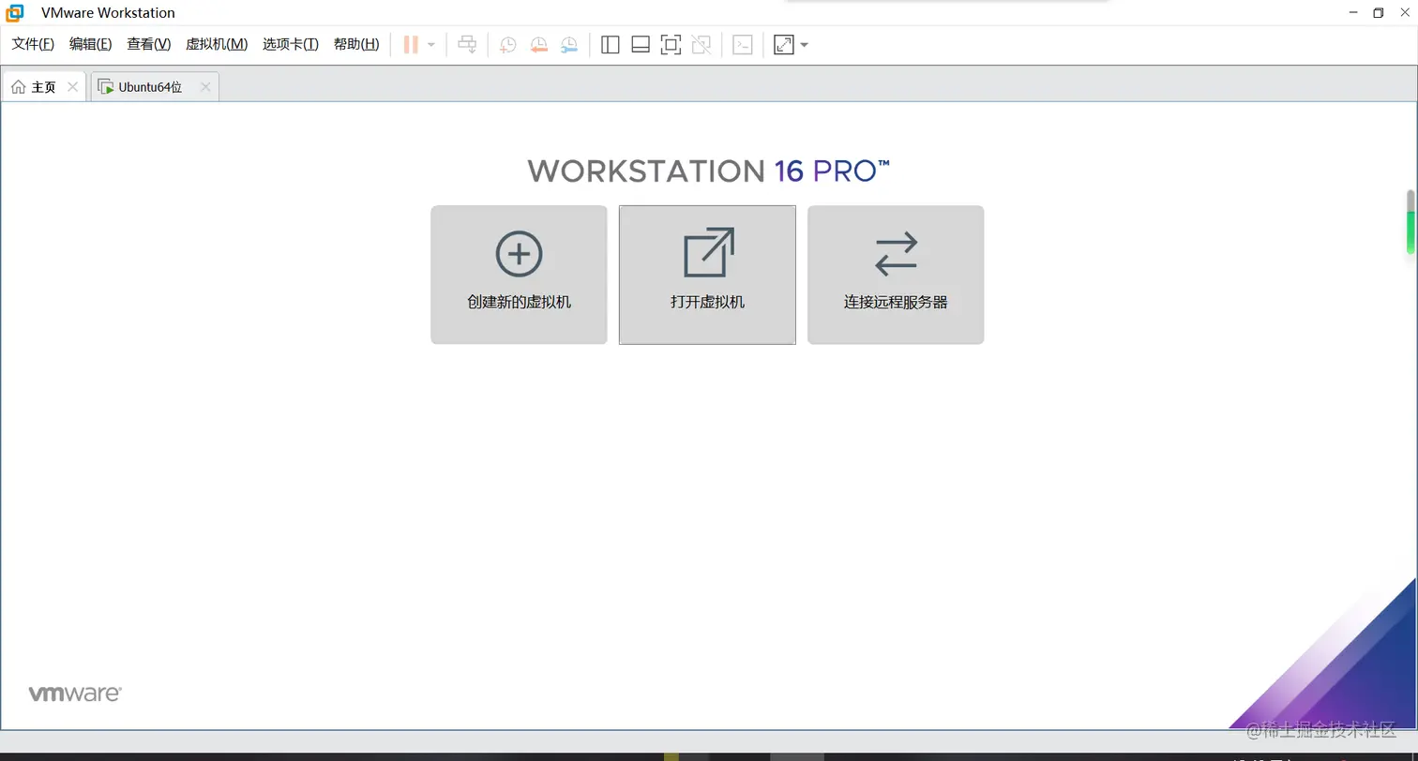The height and width of the screenshot is (761, 1418).
Task: Toggle the library sidebar panel icon
Action: [611, 44]
